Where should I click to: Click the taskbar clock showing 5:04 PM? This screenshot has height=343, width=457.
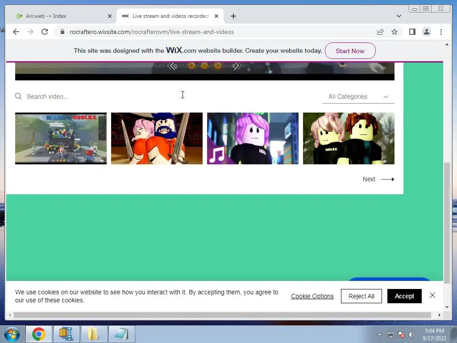pyautogui.click(x=434, y=335)
